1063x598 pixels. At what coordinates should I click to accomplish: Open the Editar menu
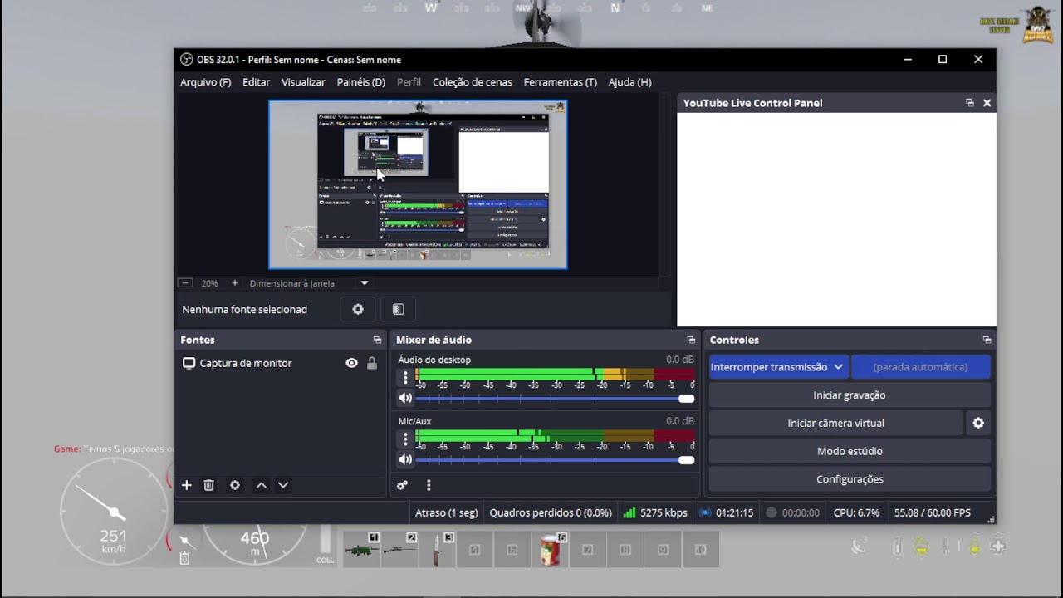coord(256,82)
